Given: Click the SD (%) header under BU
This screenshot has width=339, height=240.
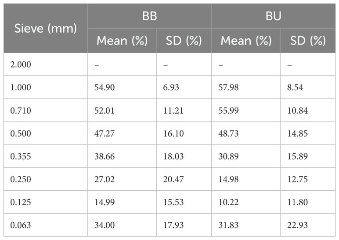Looking at the screenshot, I should 308,41.
